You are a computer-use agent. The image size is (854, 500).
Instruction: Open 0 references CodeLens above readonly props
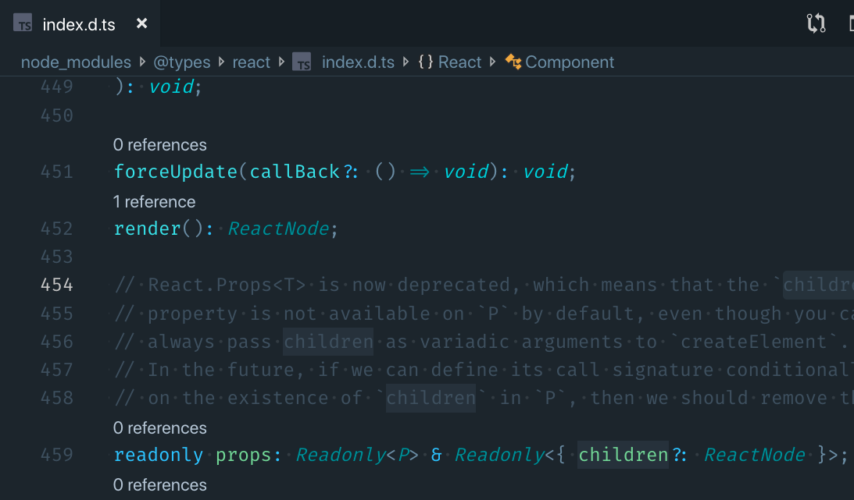coord(159,428)
